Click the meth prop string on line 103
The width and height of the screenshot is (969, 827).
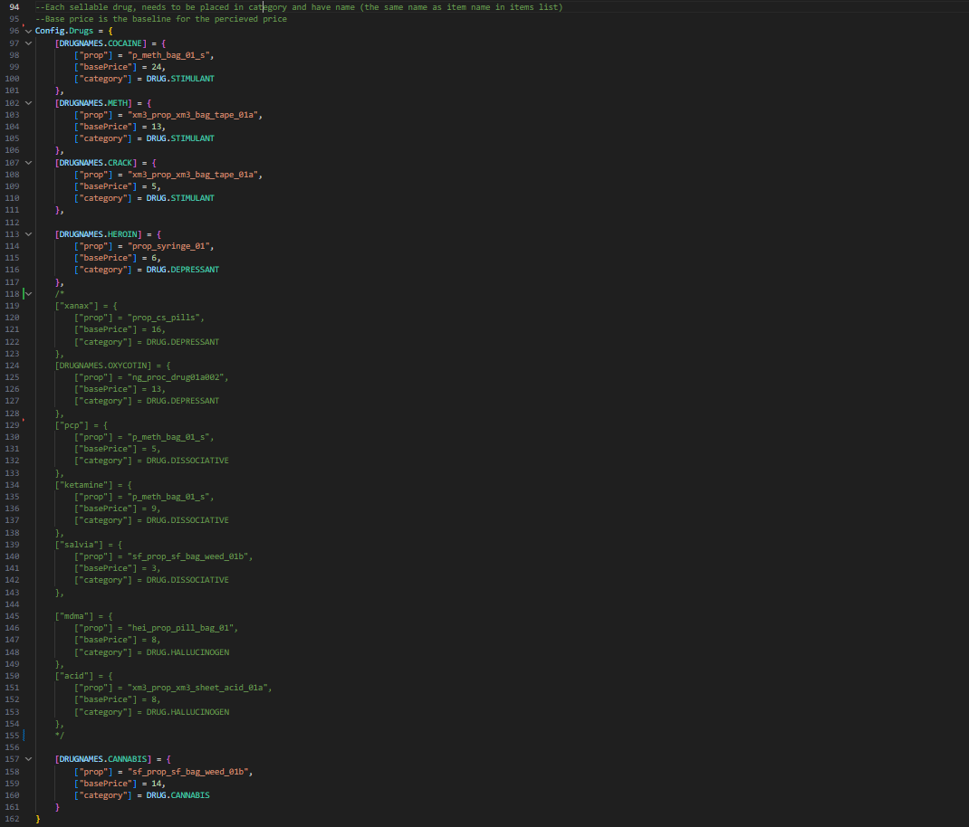[x=192, y=115]
